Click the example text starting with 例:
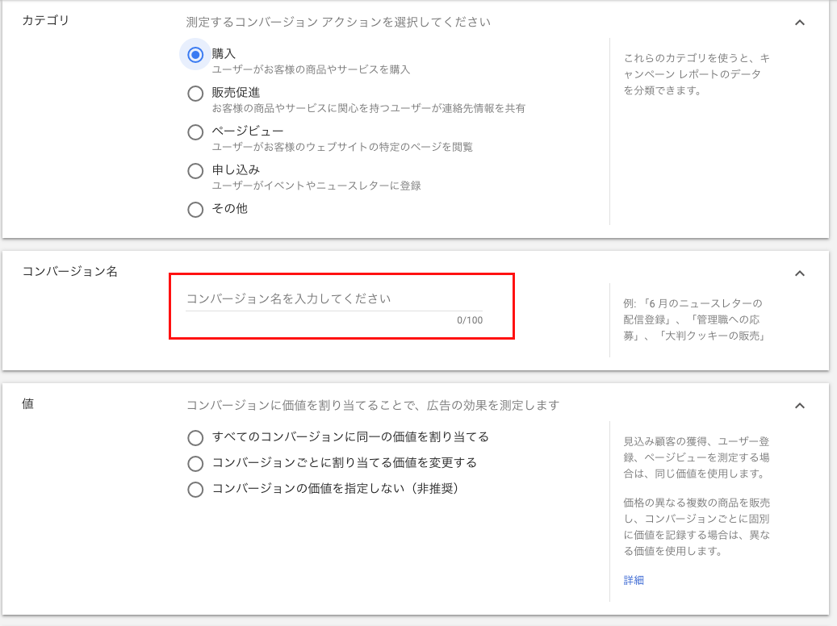This screenshot has height=626, width=837. pos(693,319)
